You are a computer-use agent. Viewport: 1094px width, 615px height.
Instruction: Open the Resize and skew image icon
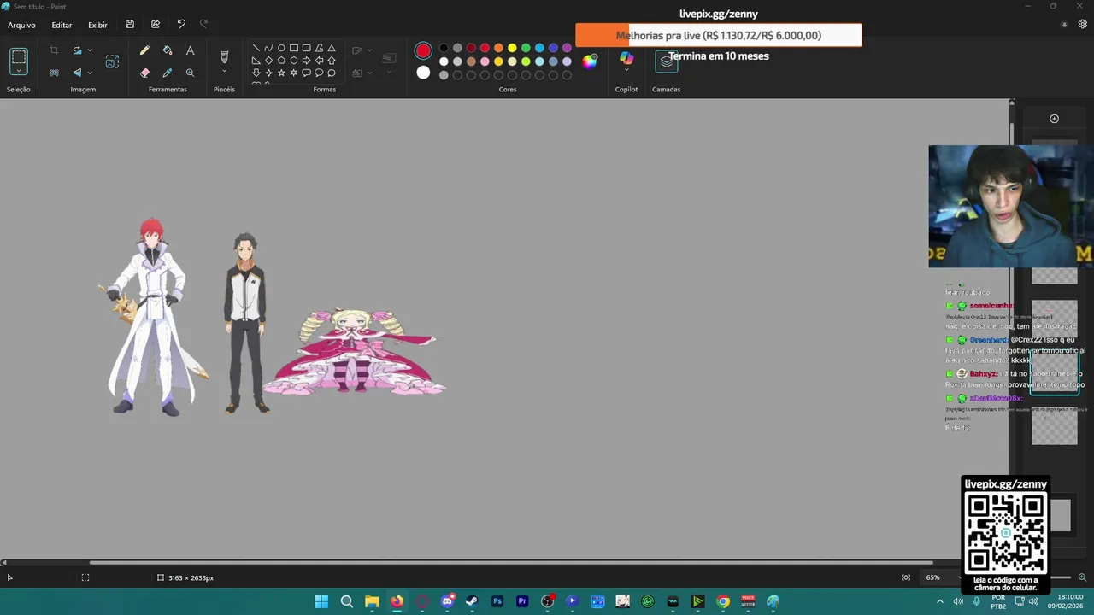click(112, 61)
